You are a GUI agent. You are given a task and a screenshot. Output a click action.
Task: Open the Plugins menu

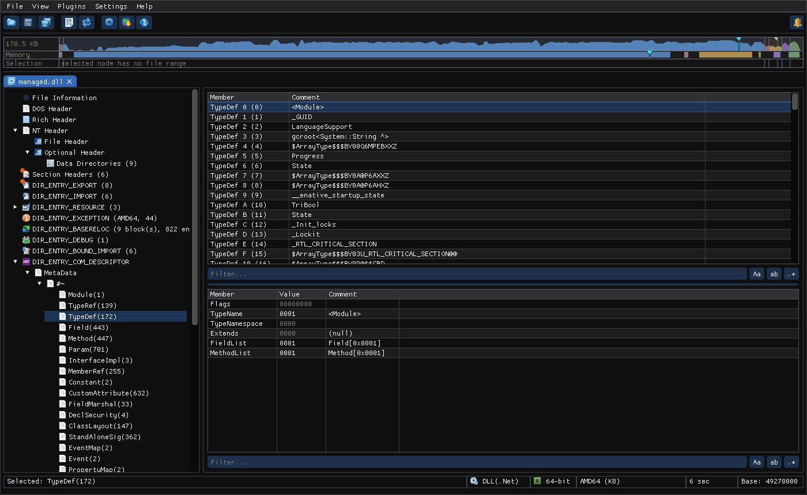(x=71, y=6)
